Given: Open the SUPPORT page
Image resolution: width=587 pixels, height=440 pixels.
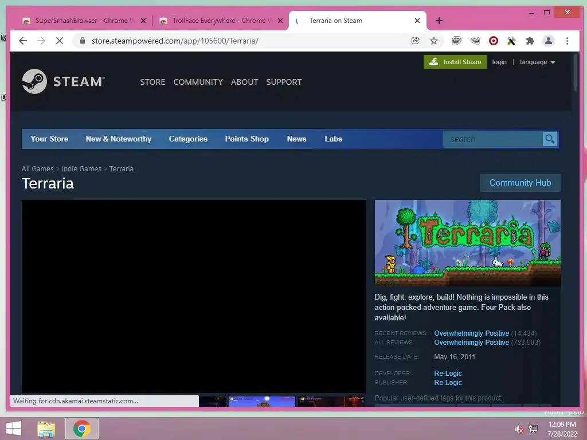Looking at the screenshot, I should tap(284, 82).
